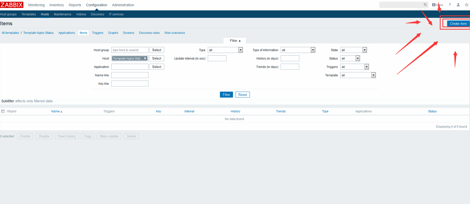Go to Discovery submenu
The width and height of the screenshot is (470, 204).
[98, 14]
